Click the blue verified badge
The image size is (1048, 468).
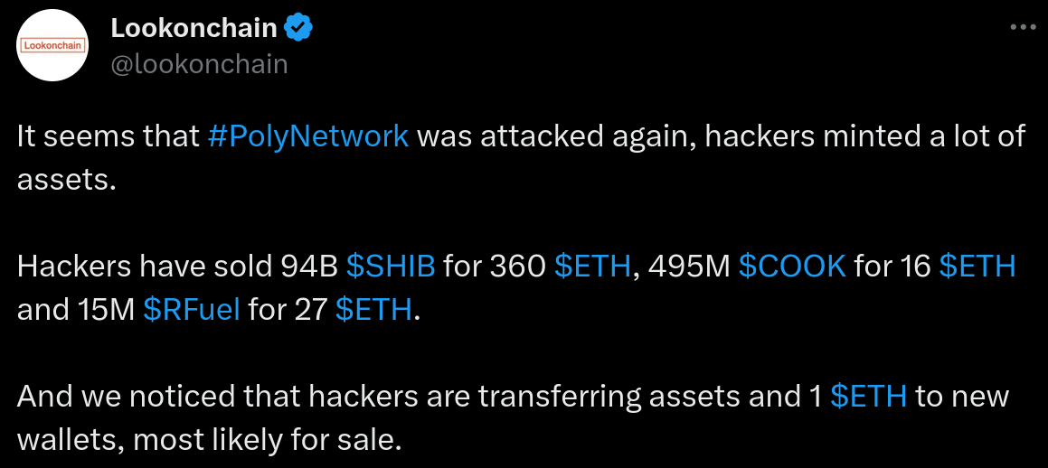coord(297,28)
